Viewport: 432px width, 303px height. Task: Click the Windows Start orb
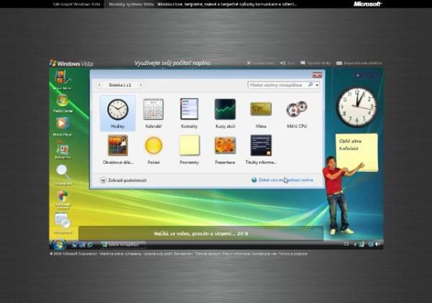coord(59,244)
